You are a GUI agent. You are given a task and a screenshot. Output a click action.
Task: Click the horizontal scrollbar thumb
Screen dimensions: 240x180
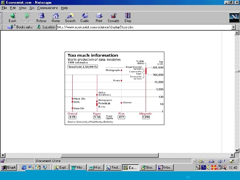coord(110,155)
